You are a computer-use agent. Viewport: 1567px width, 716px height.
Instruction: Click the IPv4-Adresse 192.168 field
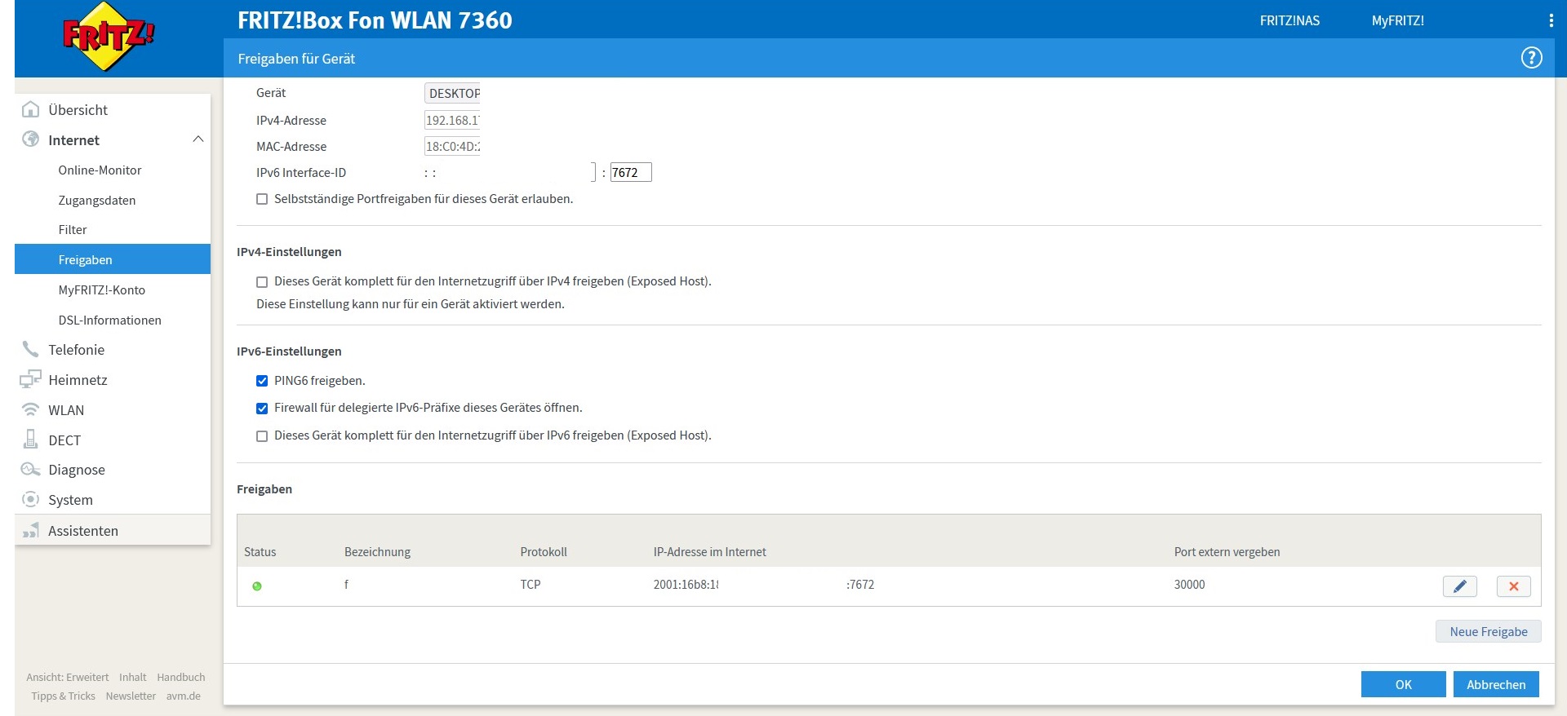[x=452, y=120]
